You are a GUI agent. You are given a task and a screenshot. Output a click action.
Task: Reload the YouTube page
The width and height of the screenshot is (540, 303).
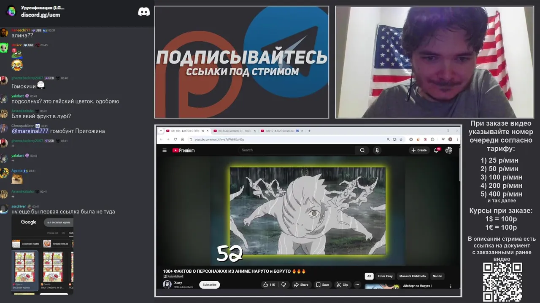(175, 139)
